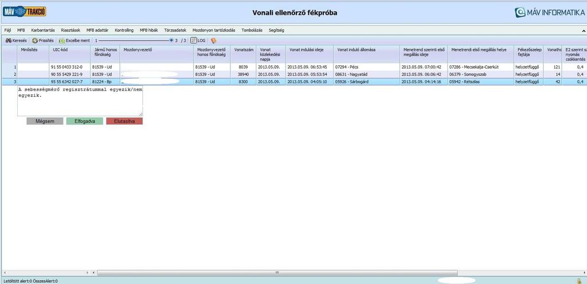Click into the comment text area
Screen dimensions: 587x284
(x=80, y=101)
